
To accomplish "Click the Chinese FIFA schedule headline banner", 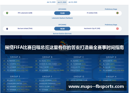I will (x=64, y=46).
